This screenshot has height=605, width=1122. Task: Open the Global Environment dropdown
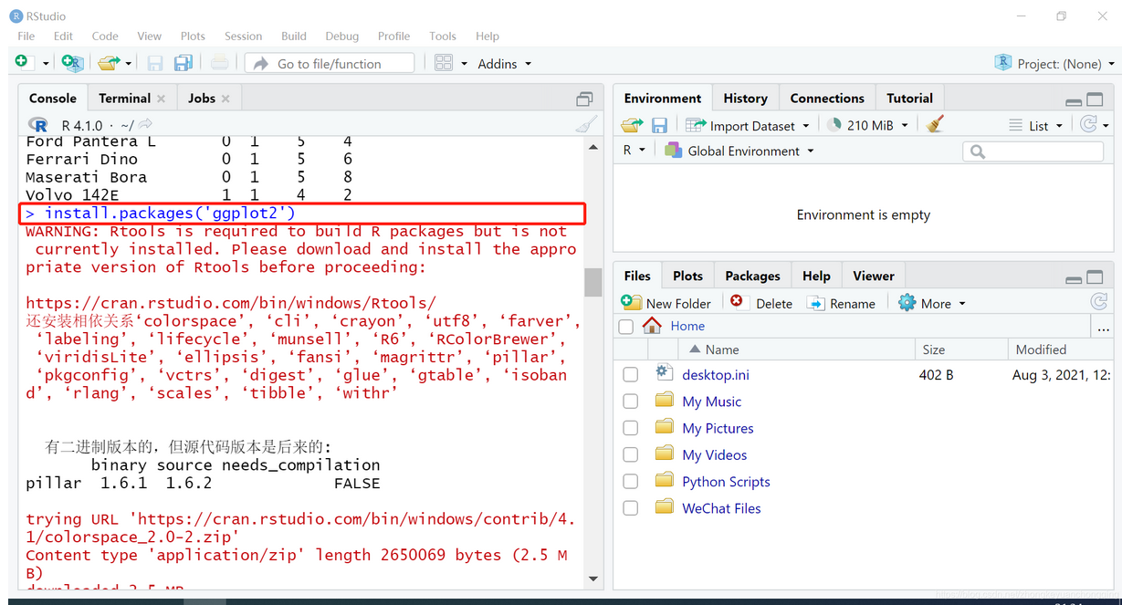coord(739,151)
